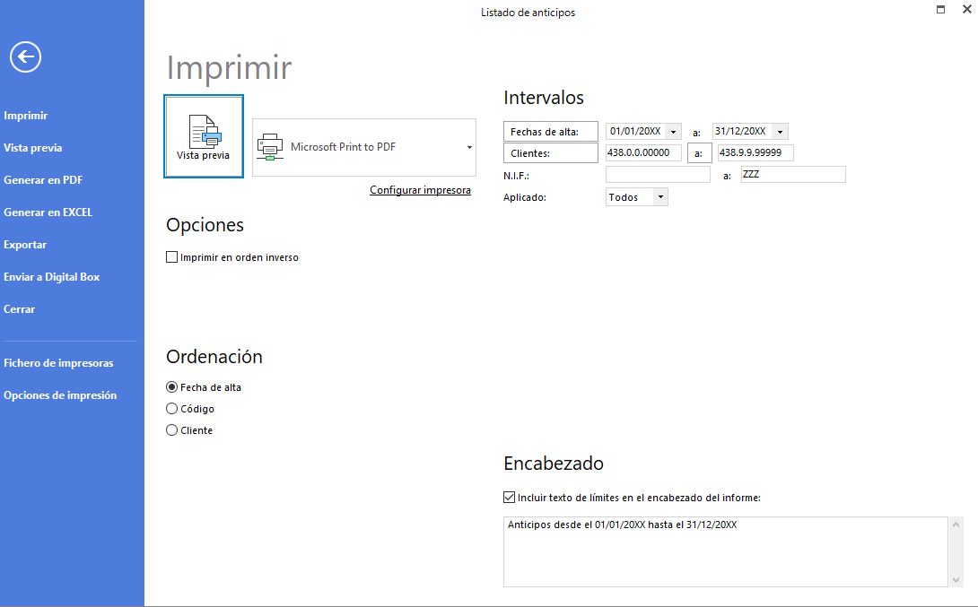Open end date 31/12/20XX calendar dropdown
The width and height of the screenshot is (978, 607).
point(781,132)
